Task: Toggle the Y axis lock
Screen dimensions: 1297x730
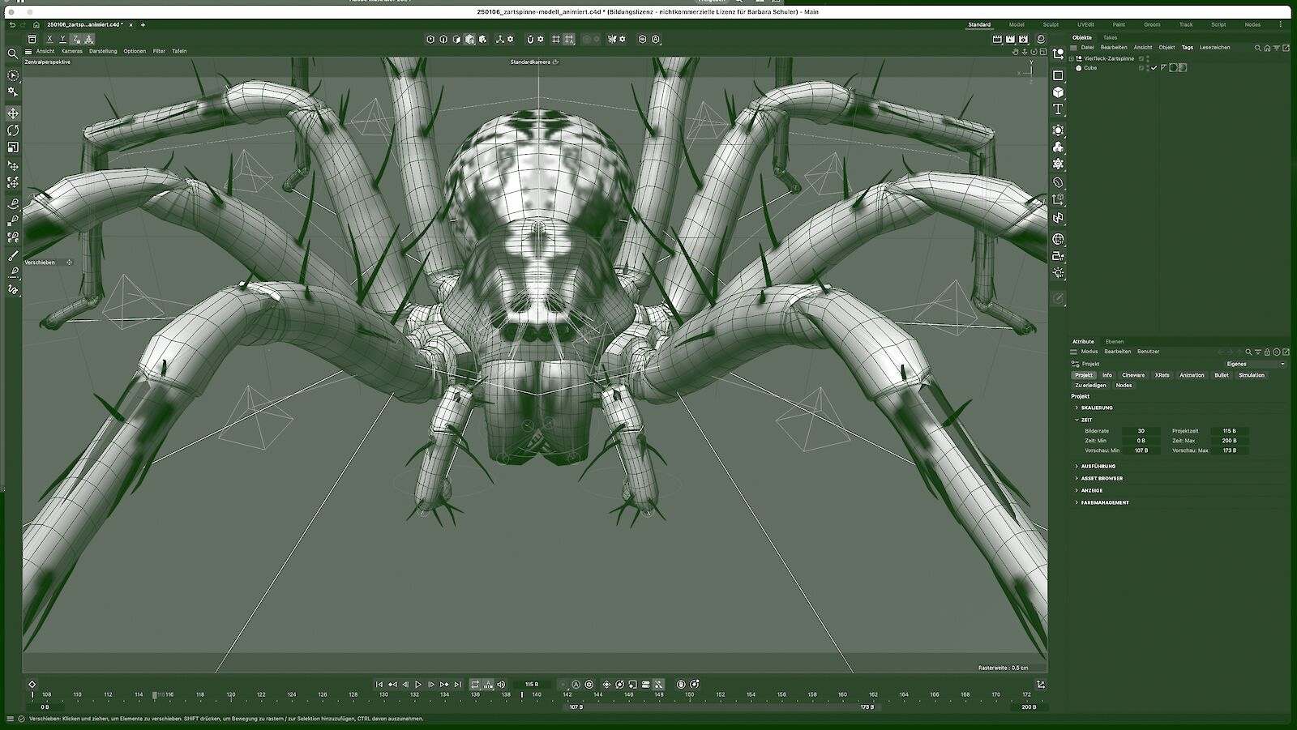Action: point(62,39)
